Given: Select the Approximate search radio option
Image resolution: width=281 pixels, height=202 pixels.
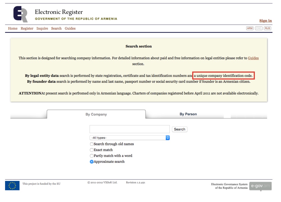Looking at the screenshot, I should pos(92,162).
